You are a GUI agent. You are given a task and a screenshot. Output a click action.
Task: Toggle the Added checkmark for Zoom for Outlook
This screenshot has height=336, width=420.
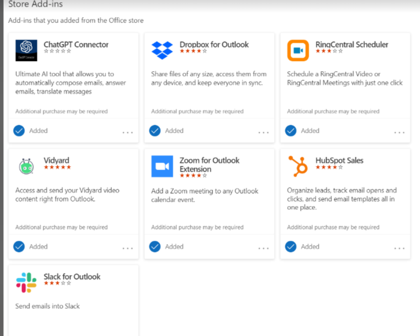tap(155, 247)
